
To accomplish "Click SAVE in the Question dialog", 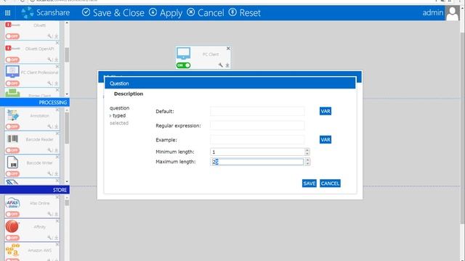I will coord(310,183).
